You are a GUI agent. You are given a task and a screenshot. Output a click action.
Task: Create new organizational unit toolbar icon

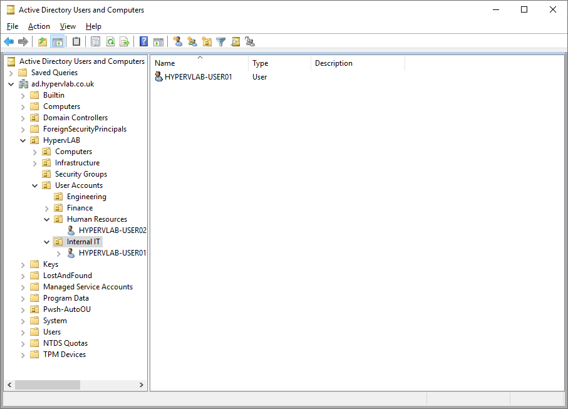[207, 42]
